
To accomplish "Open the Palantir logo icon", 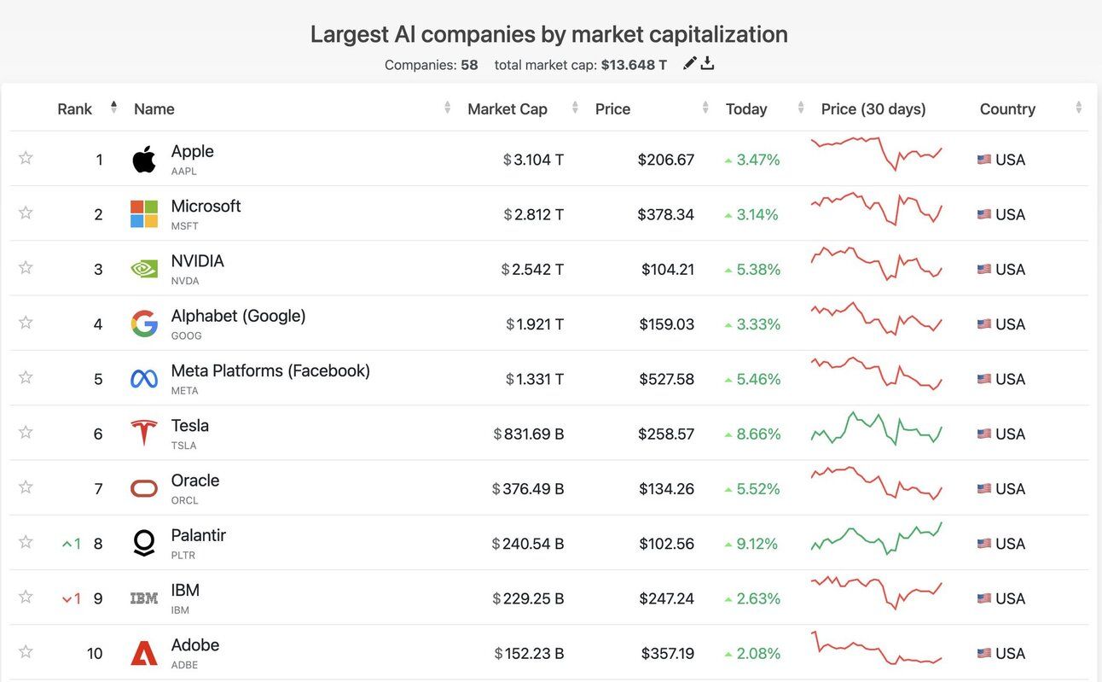I will (144, 543).
